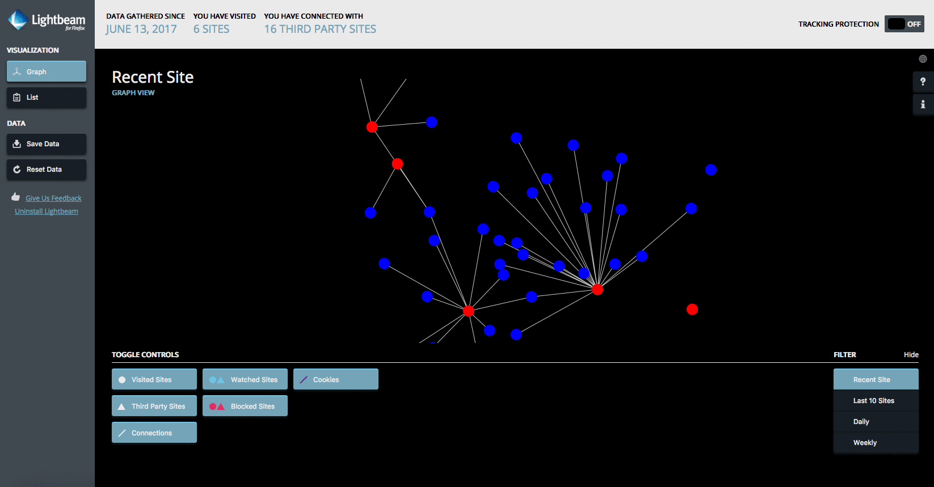The height and width of the screenshot is (487, 934).
Task: Select Last 10 Sites filter
Action: pos(875,401)
